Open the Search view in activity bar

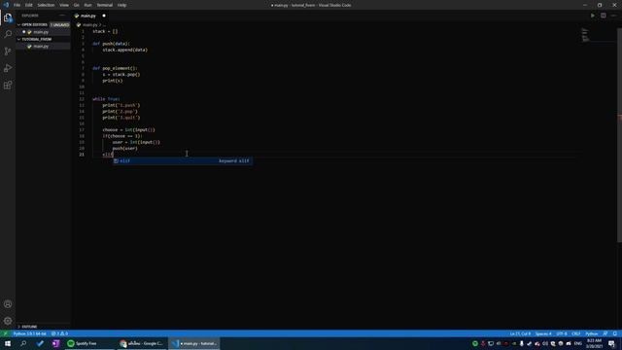(8, 35)
